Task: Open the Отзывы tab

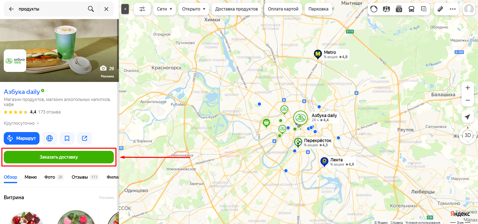Action: pyautogui.click(x=85, y=177)
